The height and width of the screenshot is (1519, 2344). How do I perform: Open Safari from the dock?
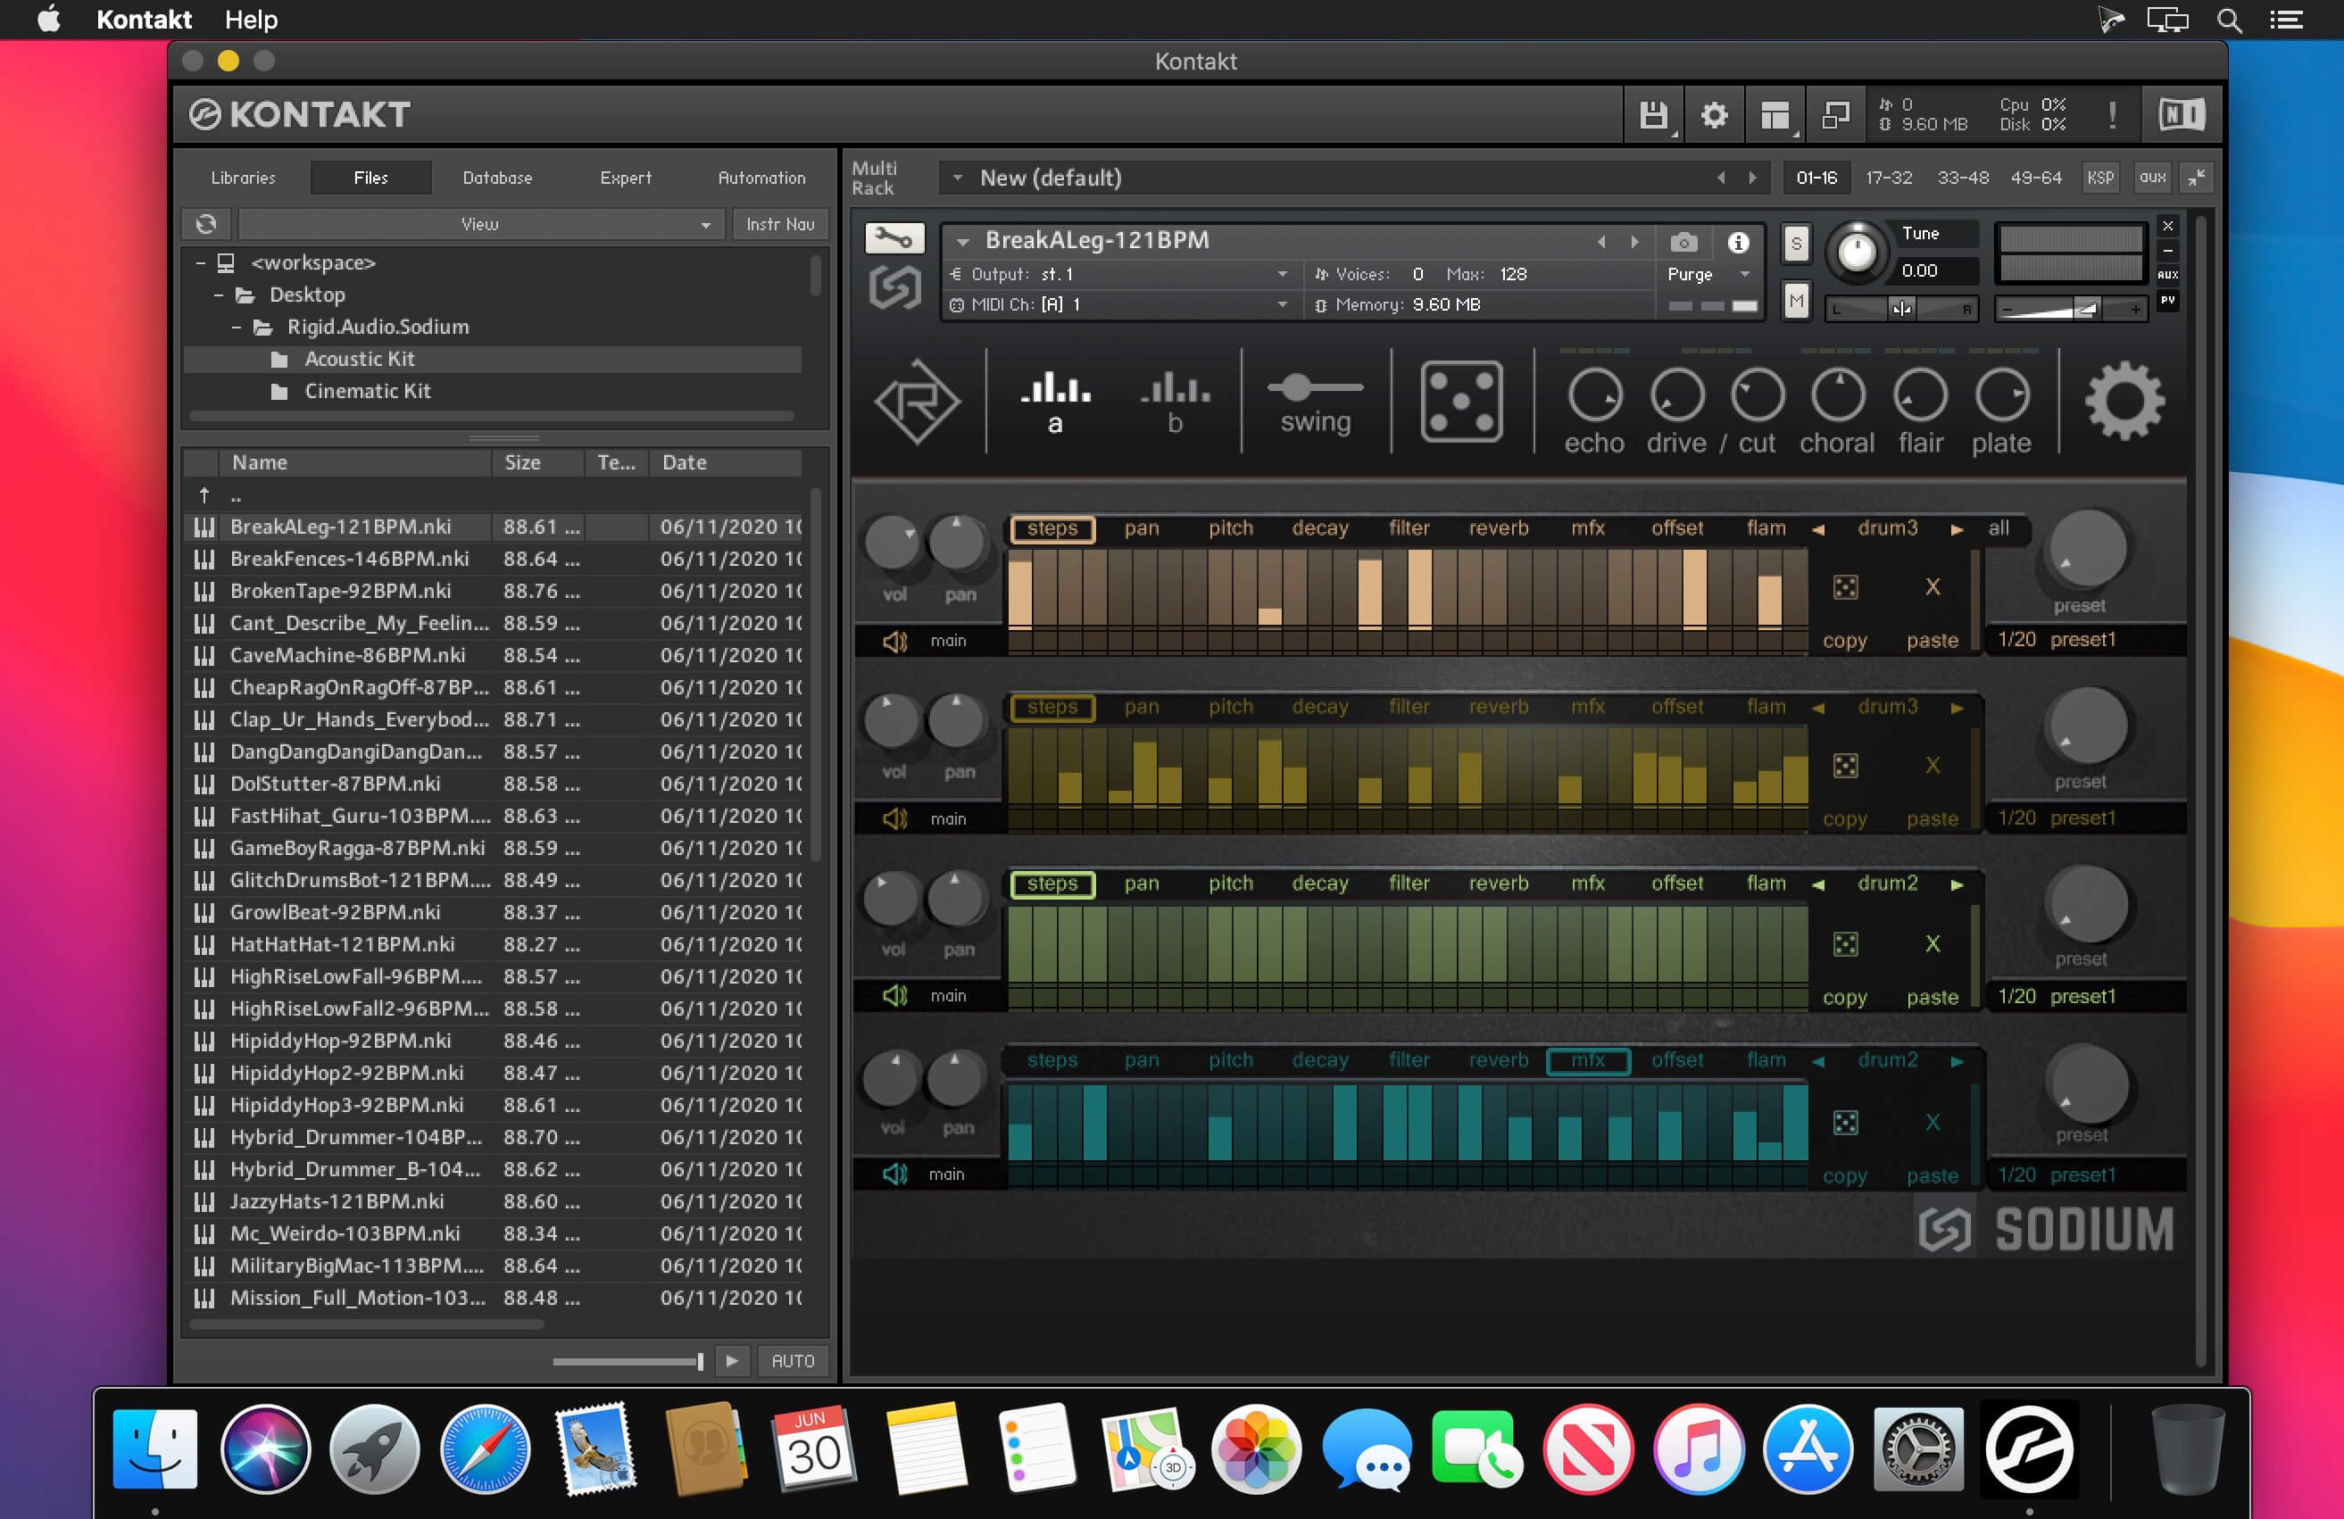pyautogui.click(x=485, y=1449)
